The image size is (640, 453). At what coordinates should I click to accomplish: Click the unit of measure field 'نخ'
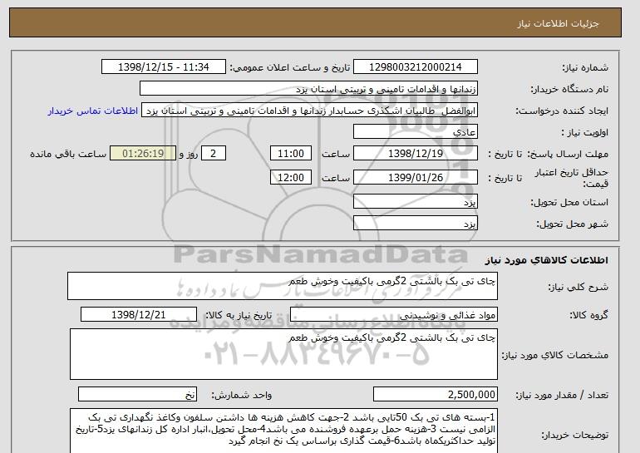click(x=137, y=395)
